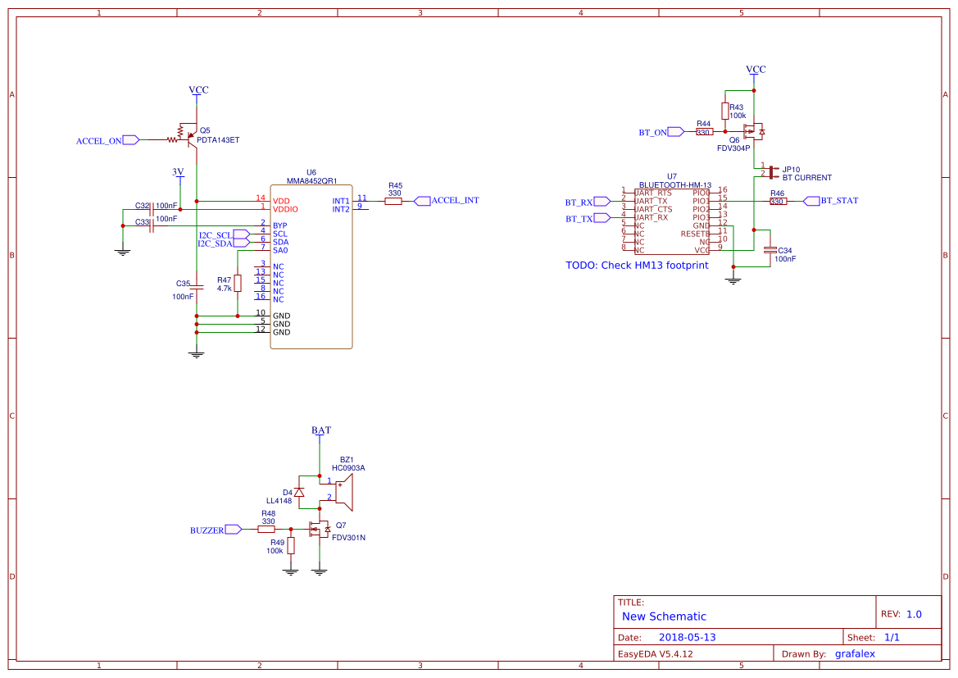Select the Q7 FDV301N MOSFET symbol

coord(320,529)
